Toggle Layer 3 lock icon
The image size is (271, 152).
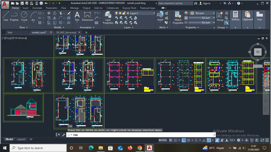[x=124, y=13]
